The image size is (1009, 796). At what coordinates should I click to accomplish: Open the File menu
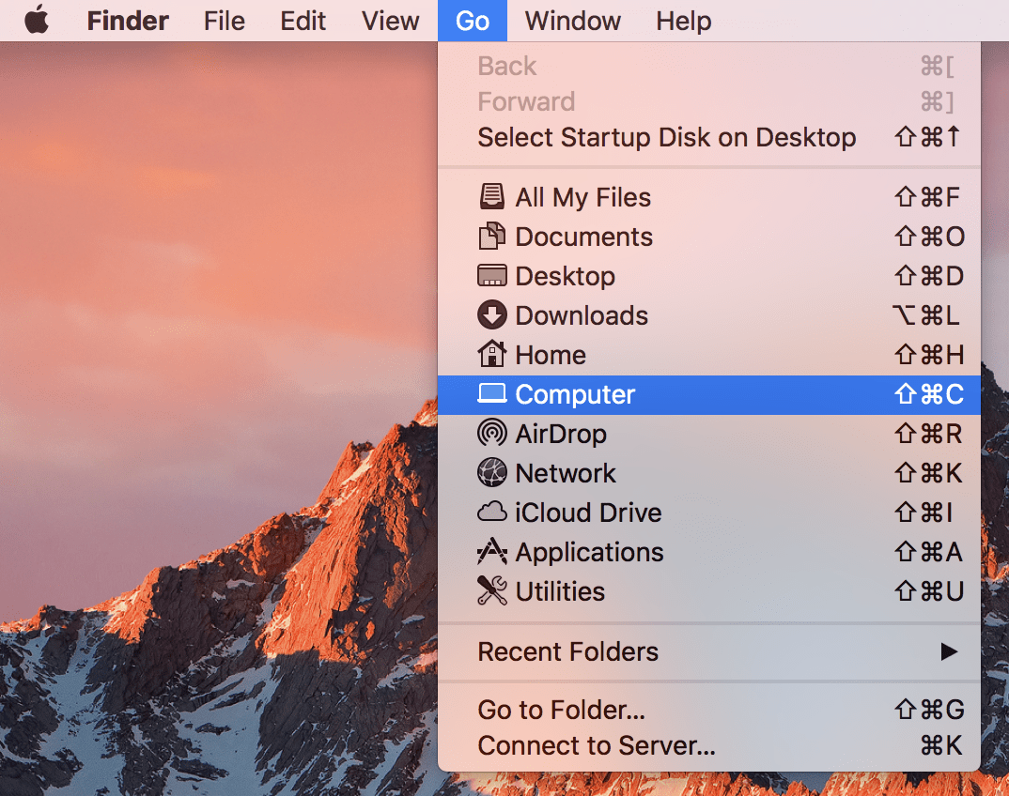coord(224,21)
